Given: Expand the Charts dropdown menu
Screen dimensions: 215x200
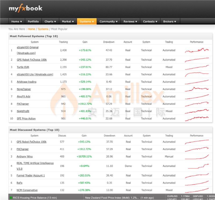Looking at the screenshot, I should pos(50,21).
